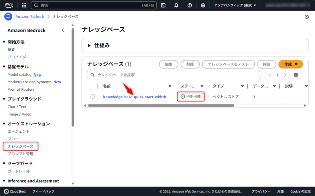The width and height of the screenshot is (315, 196).
Task: Open Marketplace deployments in the sidebar
Action: pos(29,82)
